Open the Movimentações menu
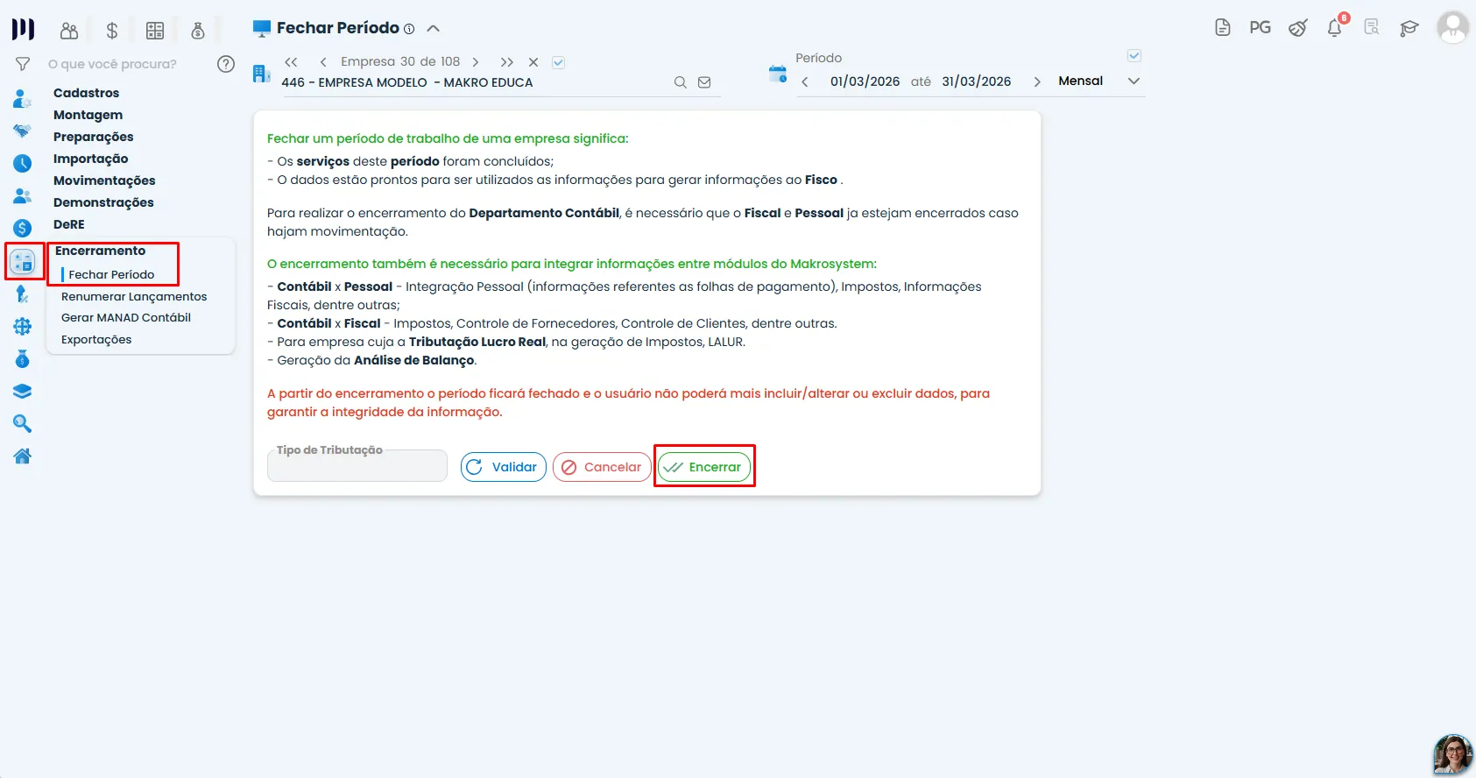This screenshot has width=1476, height=778. pyautogui.click(x=104, y=180)
